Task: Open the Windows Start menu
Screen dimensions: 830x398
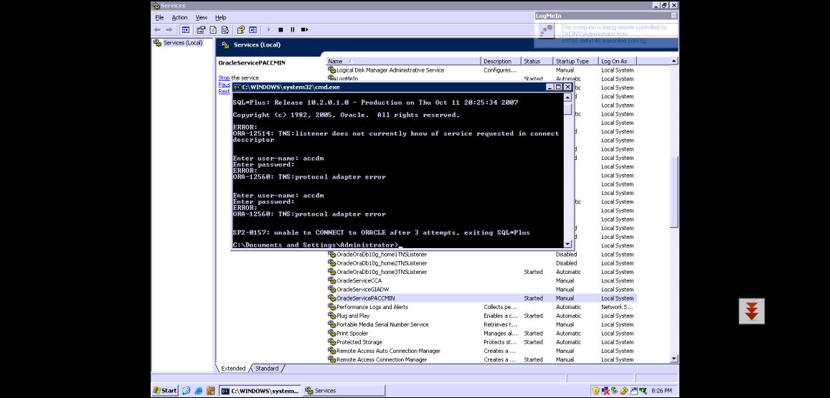Action: pos(165,391)
